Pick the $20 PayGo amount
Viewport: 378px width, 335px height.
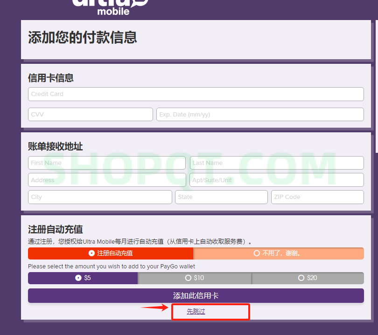tap(308, 278)
